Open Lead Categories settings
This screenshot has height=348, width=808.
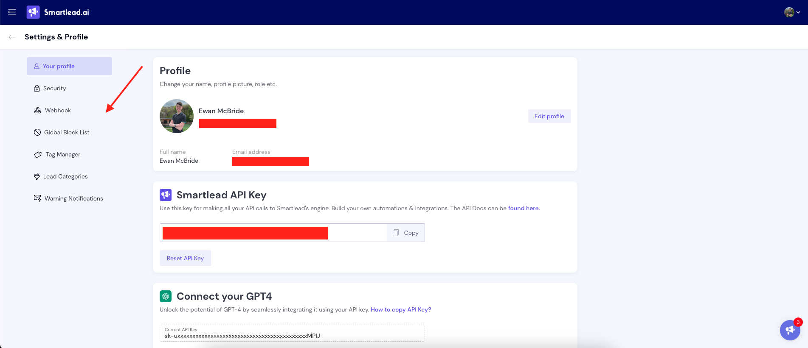point(65,176)
